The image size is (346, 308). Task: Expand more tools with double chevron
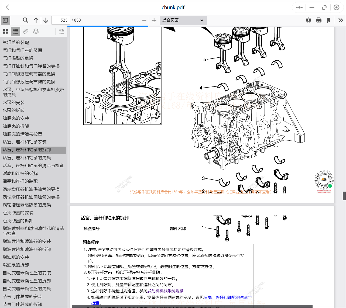(x=340, y=20)
